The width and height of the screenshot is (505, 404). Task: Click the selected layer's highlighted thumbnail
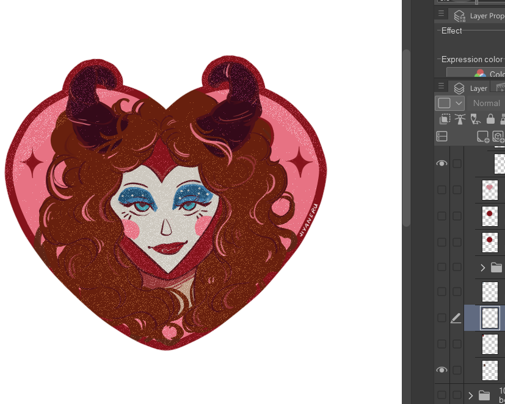coord(490,318)
